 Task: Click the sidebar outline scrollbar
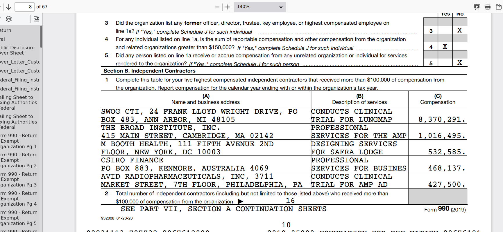point(41,37)
